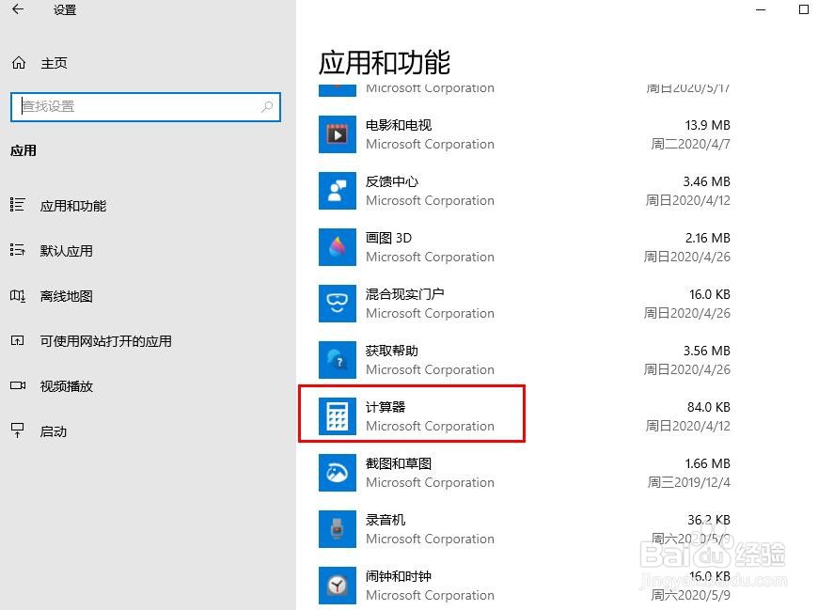The image size is (834, 610).
Task: Click the 画图 3D app icon
Action: coord(338,247)
